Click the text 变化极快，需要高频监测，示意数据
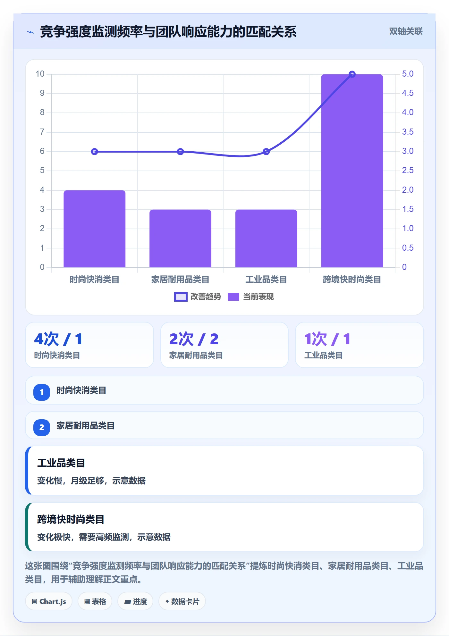This screenshot has height=636, width=449. tap(104, 537)
